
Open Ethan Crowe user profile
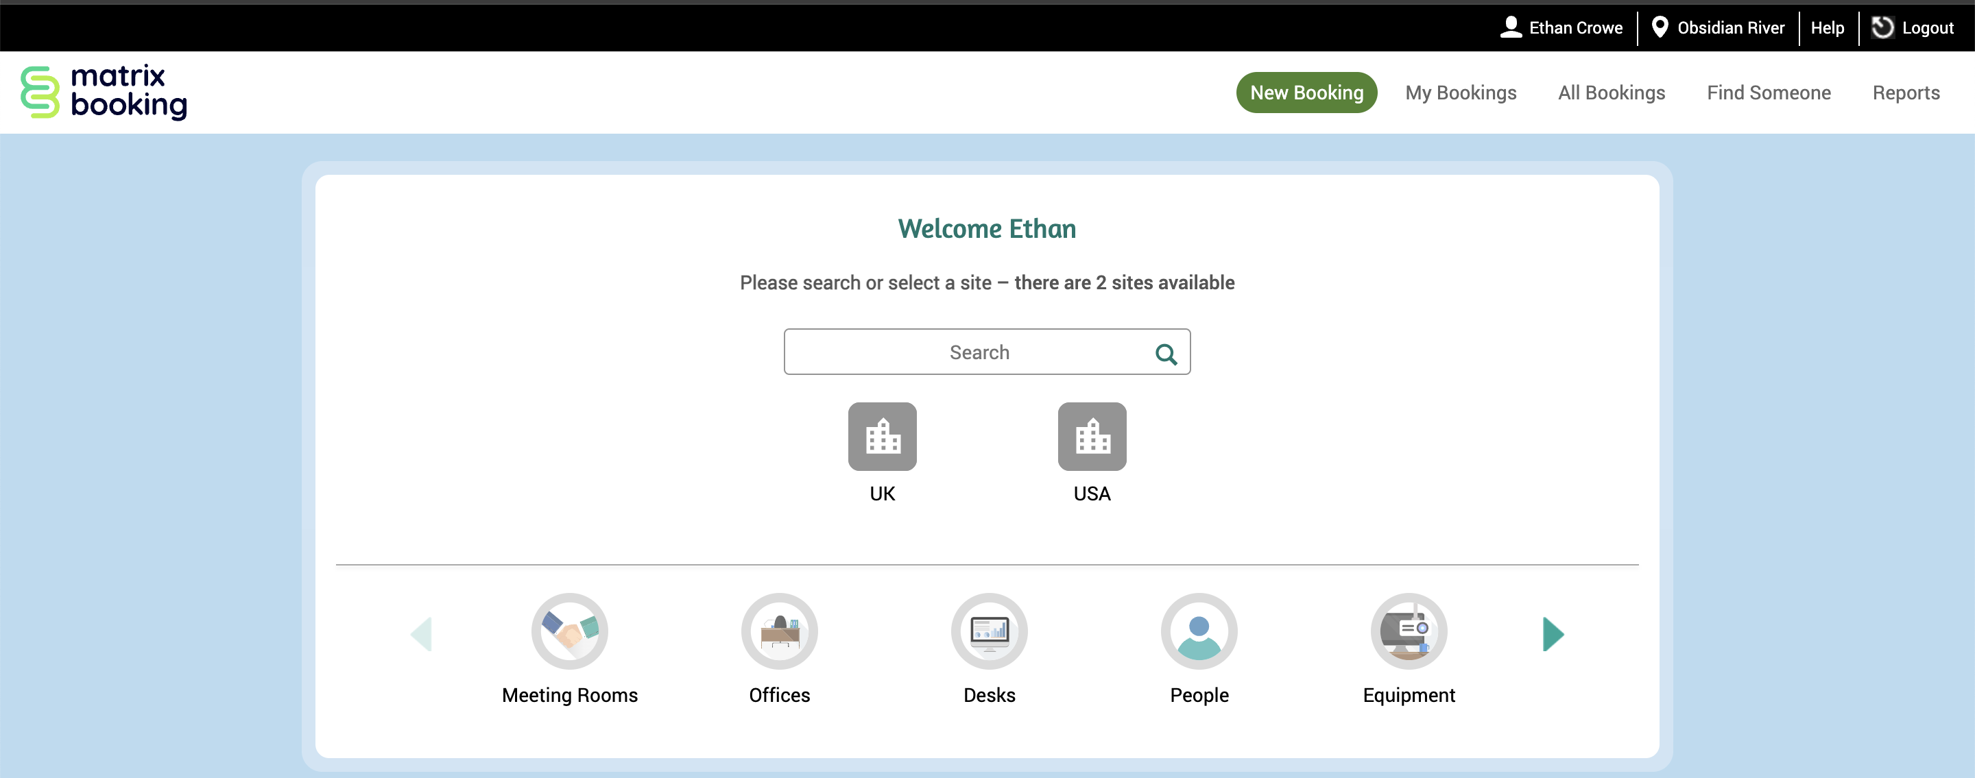pos(1561,27)
